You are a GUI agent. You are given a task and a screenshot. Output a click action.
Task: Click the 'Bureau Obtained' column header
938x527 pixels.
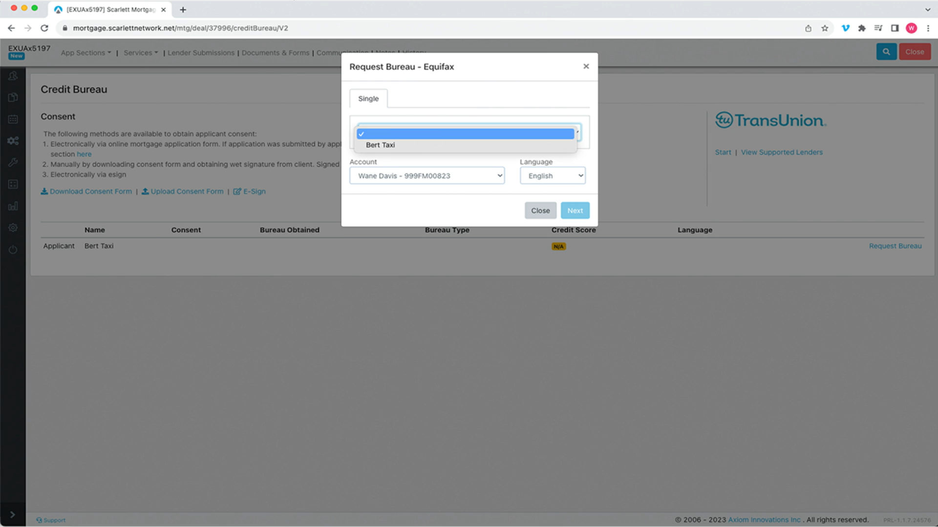pos(290,230)
